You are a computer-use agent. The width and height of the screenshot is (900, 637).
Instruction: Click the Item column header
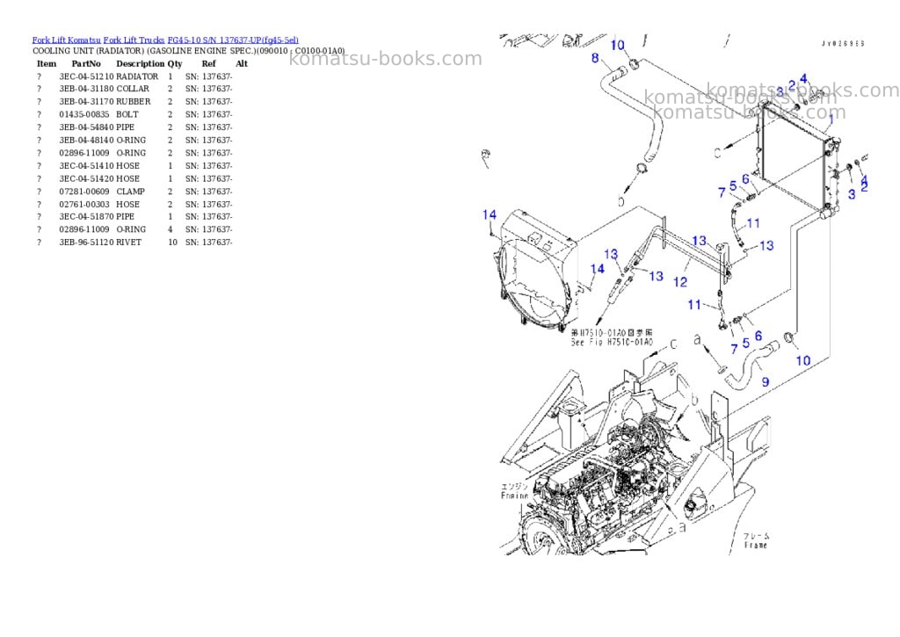point(47,63)
